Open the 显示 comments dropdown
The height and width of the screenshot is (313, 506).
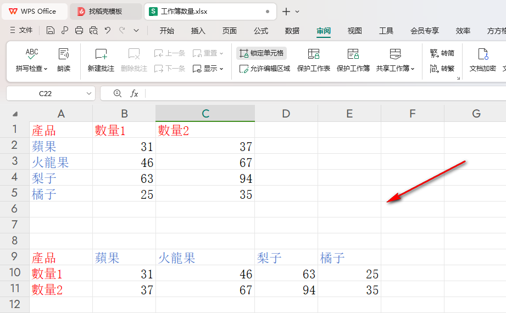[x=208, y=69]
